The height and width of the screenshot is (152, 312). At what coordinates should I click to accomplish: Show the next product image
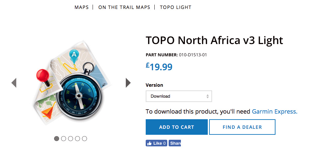[x=128, y=83]
